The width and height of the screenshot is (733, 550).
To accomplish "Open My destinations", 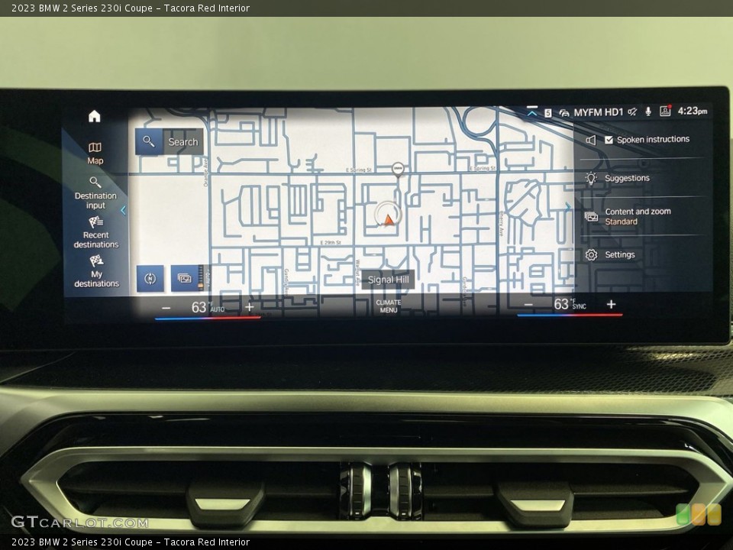I will 96,271.
